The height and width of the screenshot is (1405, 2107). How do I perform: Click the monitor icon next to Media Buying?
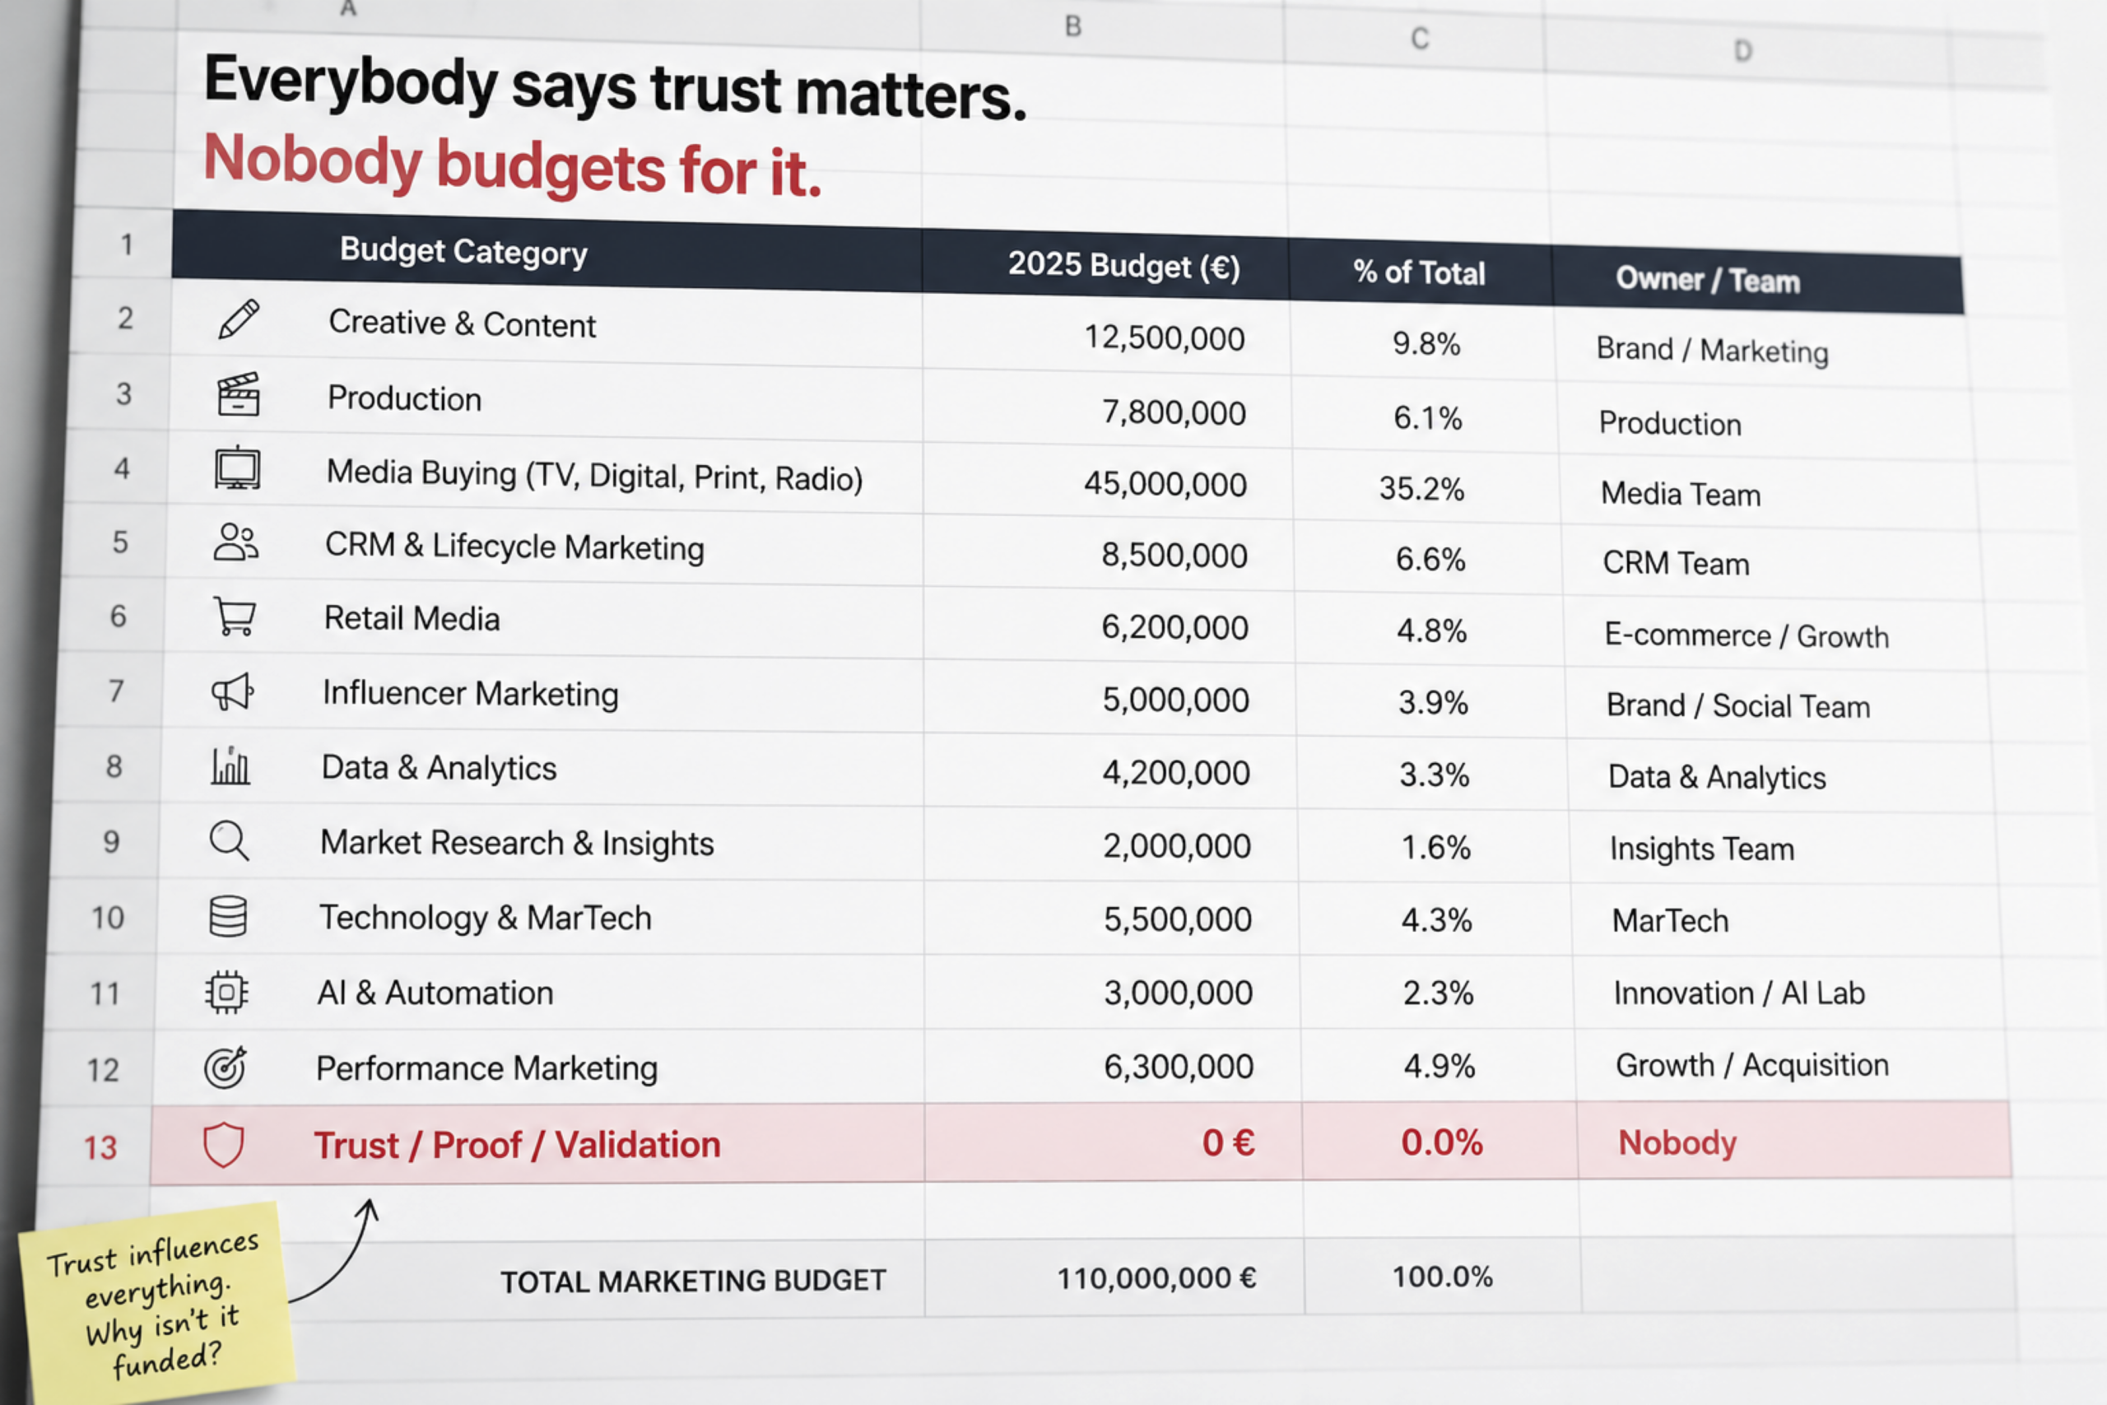click(x=237, y=468)
